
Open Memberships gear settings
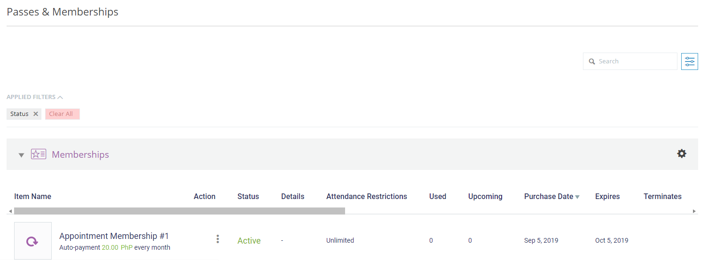(x=682, y=154)
